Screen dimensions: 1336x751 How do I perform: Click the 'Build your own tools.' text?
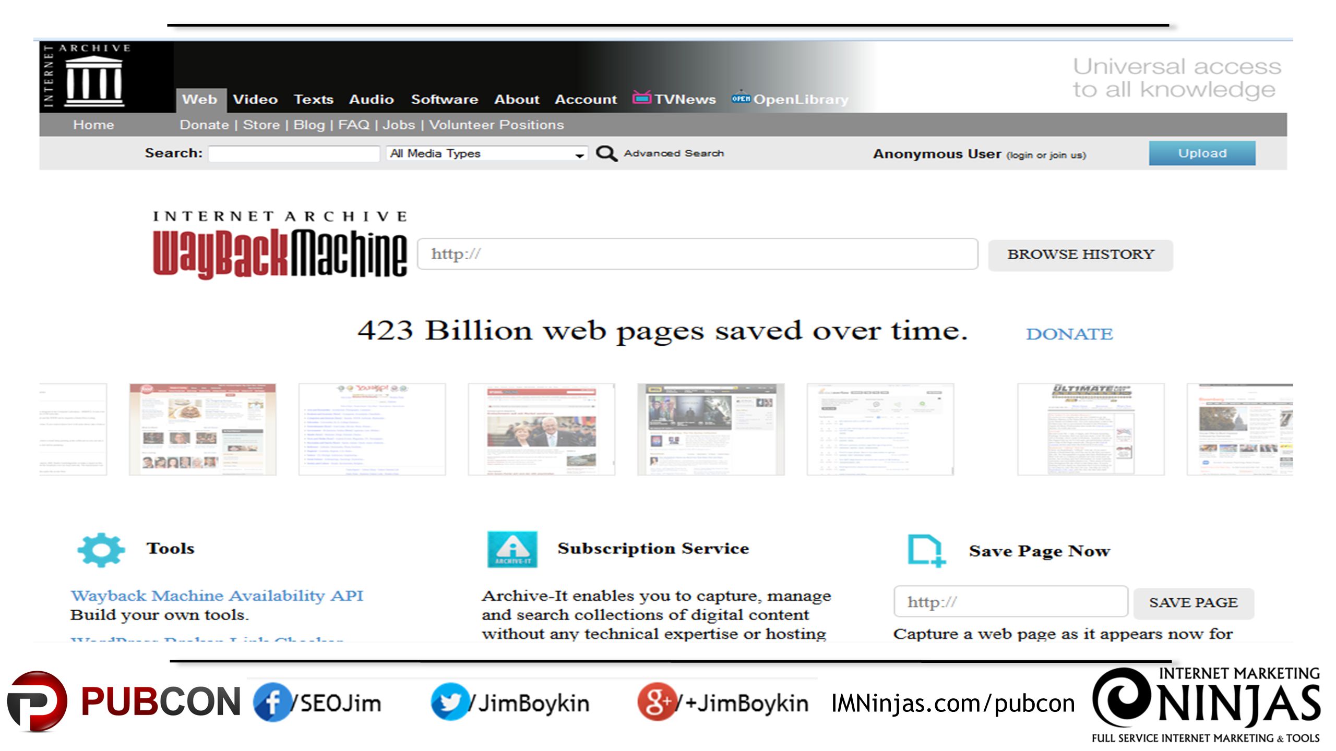pyautogui.click(x=160, y=615)
